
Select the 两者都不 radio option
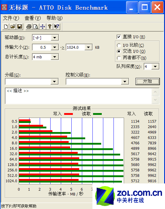pyautogui.click(x=119, y=58)
